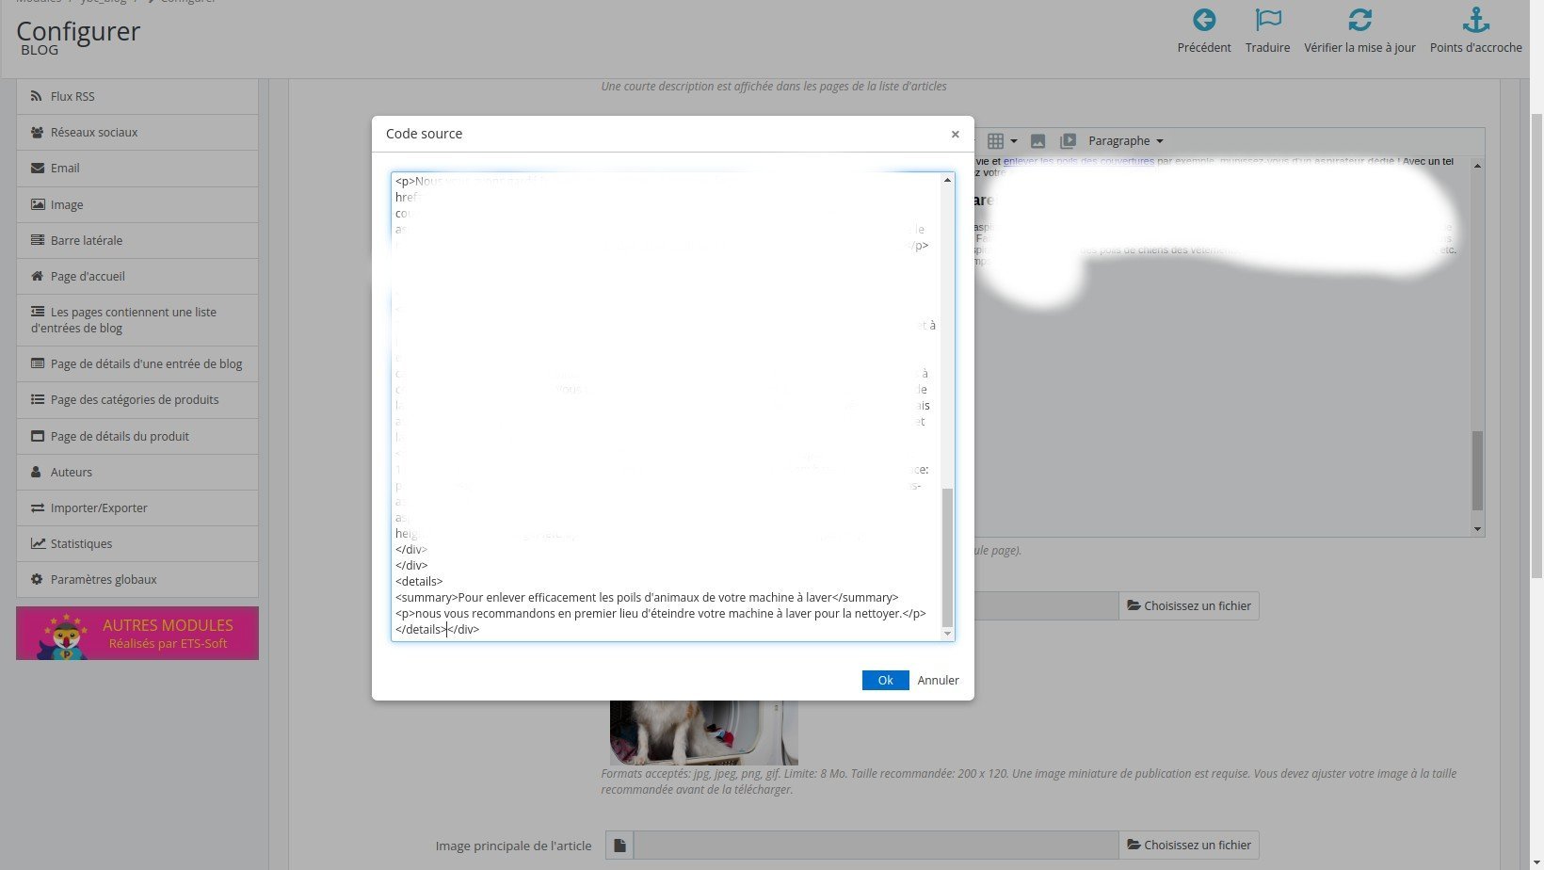Click Annuler to cancel the dialog
Image resolution: width=1544 pixels, height=870 pixels.
click(x=939, y=680)
